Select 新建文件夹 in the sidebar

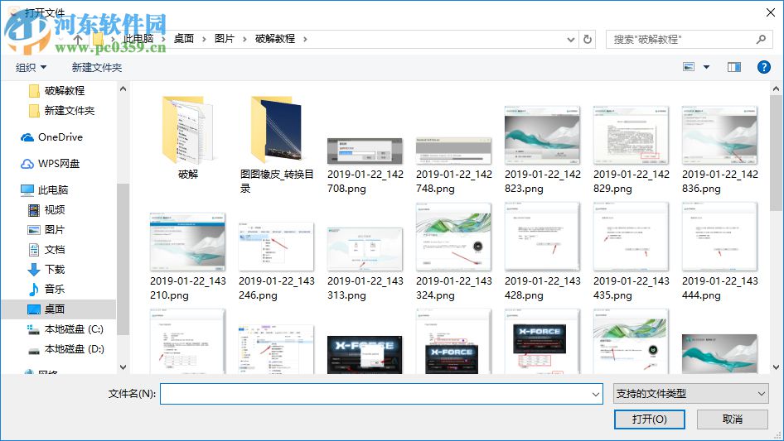[x=70, y=110]
